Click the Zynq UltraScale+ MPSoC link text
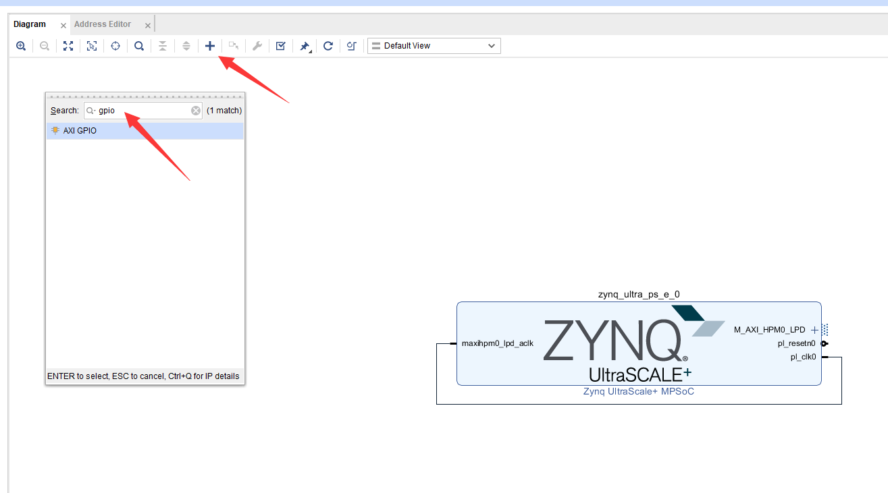The width and height of the screenshot is (888, 493). click(x=638, y=391)
